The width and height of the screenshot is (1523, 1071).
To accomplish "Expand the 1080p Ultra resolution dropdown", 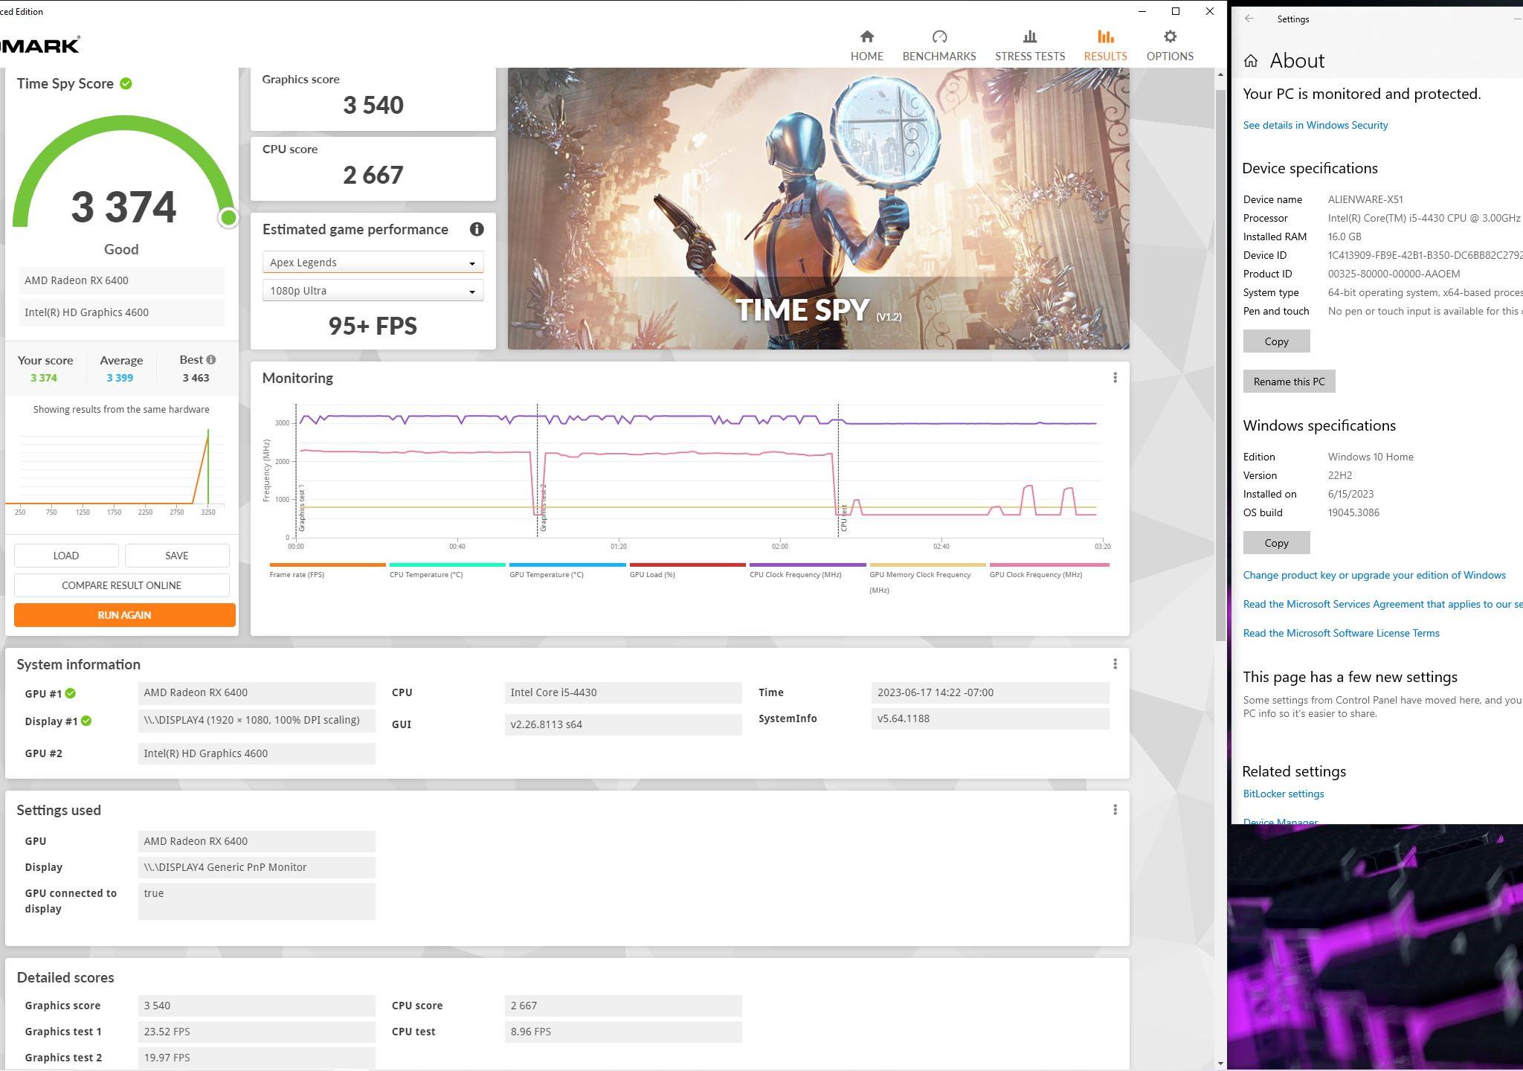I will coord(373,291).
